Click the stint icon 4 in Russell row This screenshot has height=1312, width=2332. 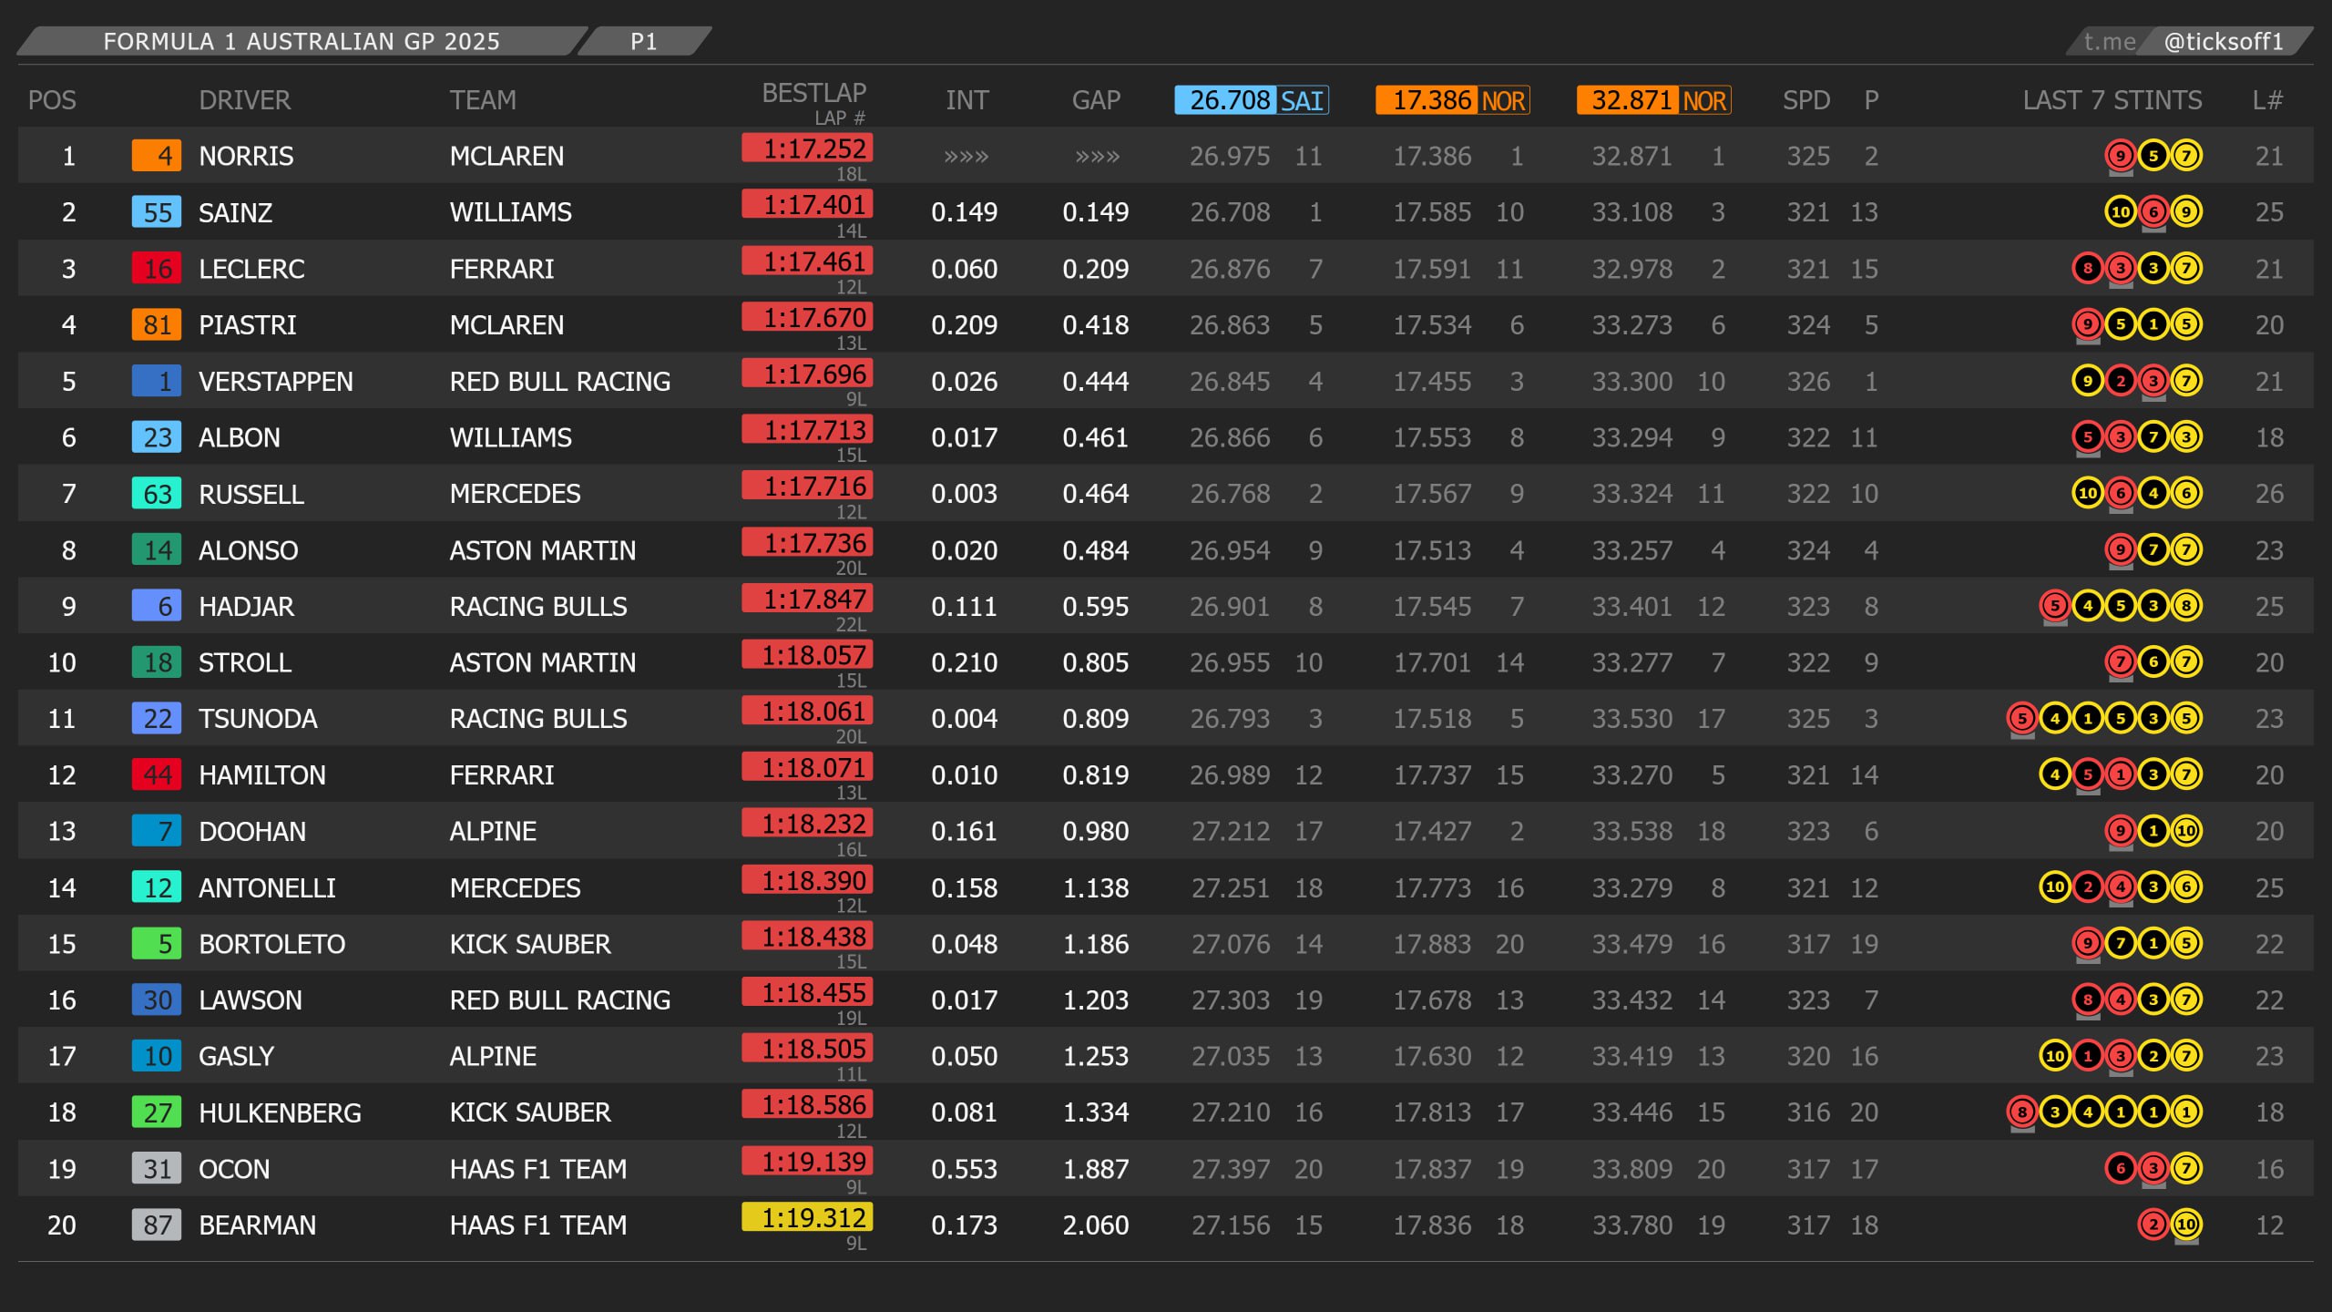(x=2153, y=494)
